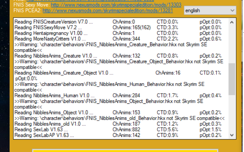Click the NibblesAnims_Creature_Object_Behavior.hkx warning line
Viewport: 244px width, 152px height.
point(119,65)
